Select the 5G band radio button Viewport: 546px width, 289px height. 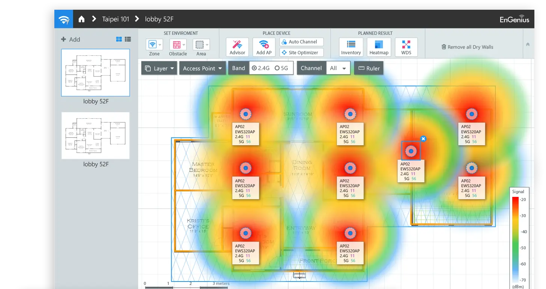pos(277,68)
